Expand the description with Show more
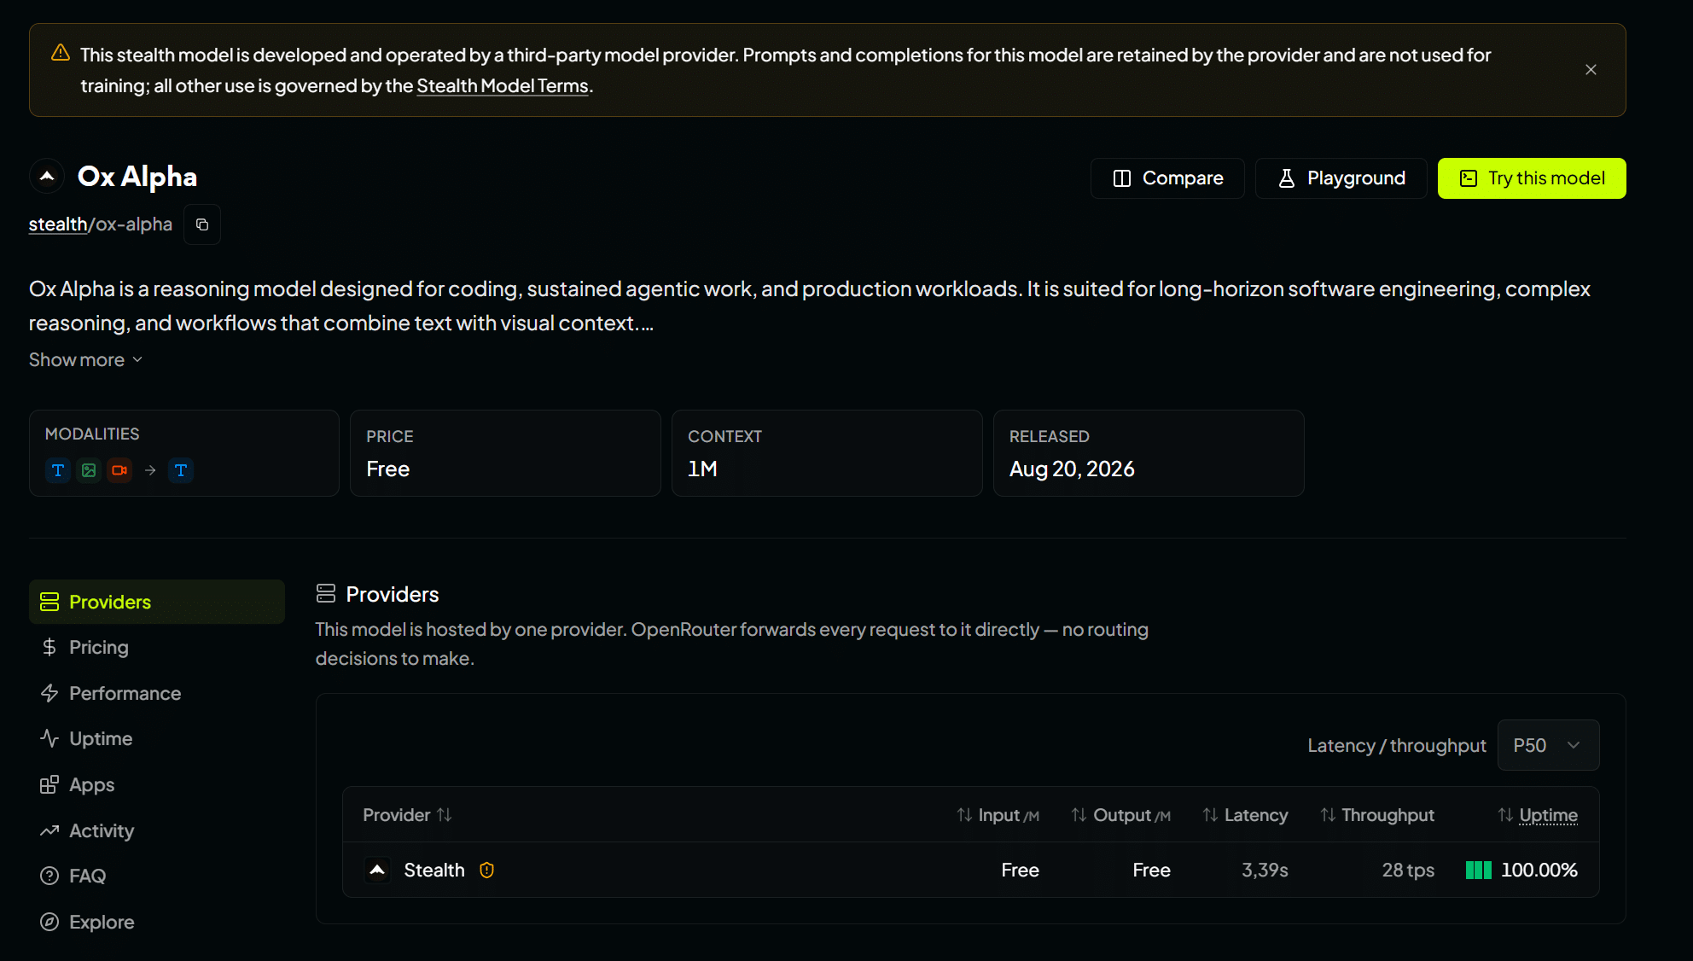This screenshot has height=961, width=1693. click(85, 360)
